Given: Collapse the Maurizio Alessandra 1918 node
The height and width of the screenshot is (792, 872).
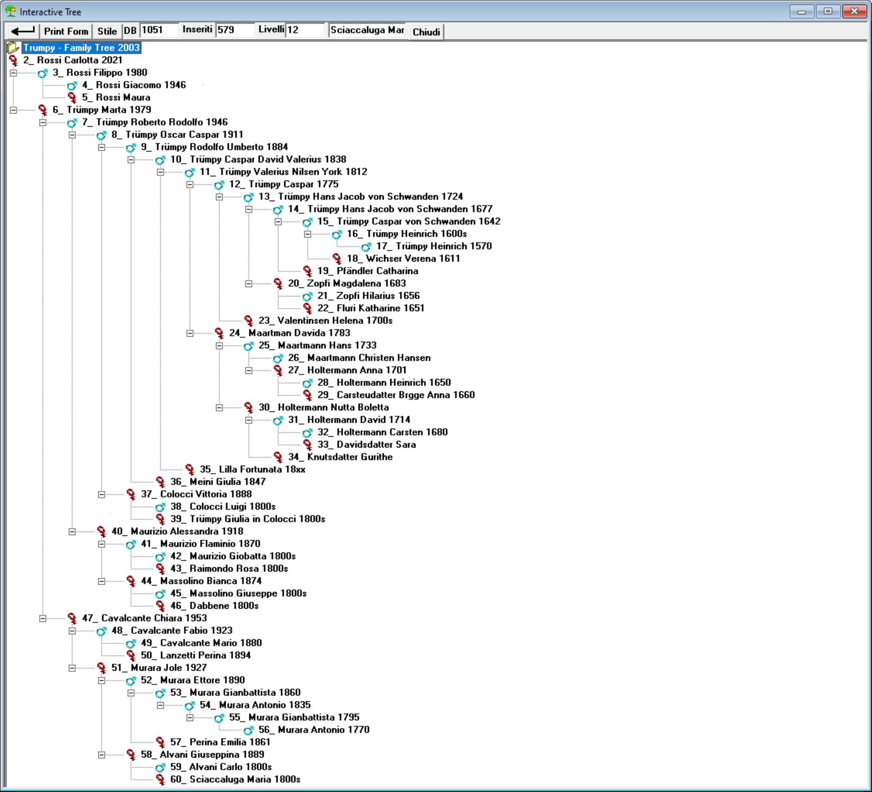Looking at the screenshot, I should (72, 532).
